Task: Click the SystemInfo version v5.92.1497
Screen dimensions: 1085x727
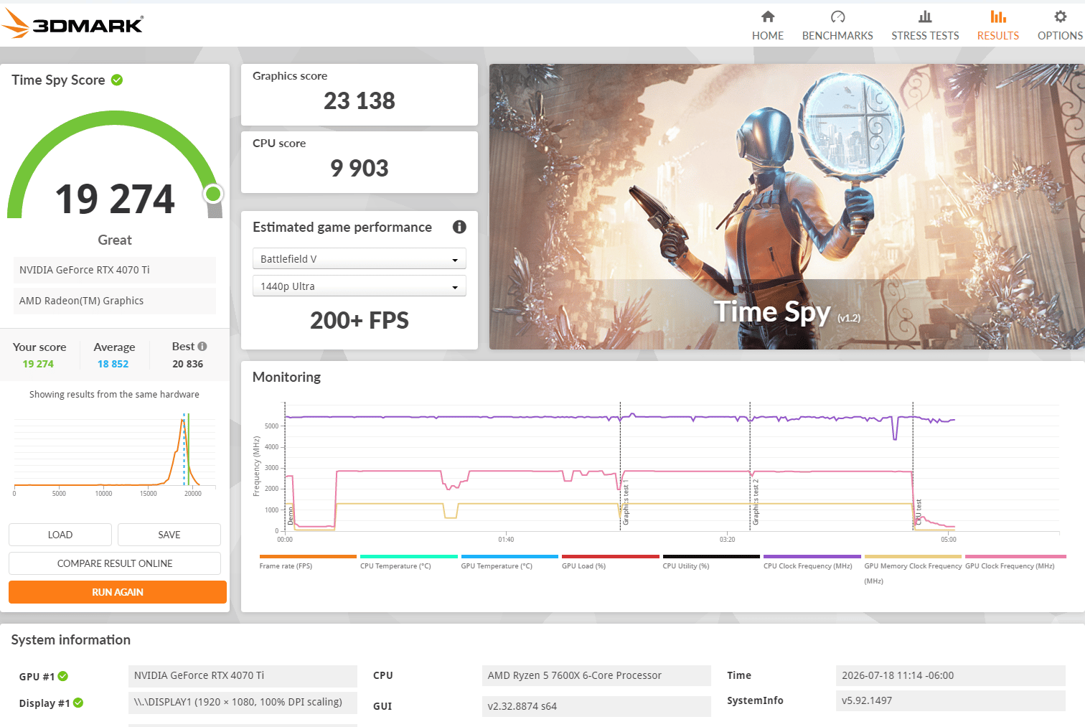Action: [x=951, y=700]
